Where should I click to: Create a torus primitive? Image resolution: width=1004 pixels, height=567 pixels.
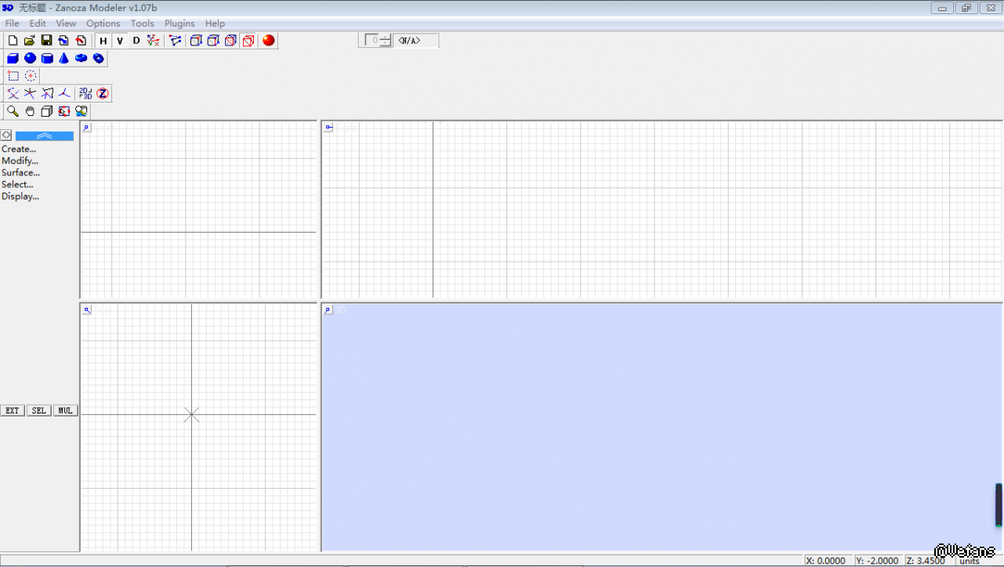(x=82, y=58)
